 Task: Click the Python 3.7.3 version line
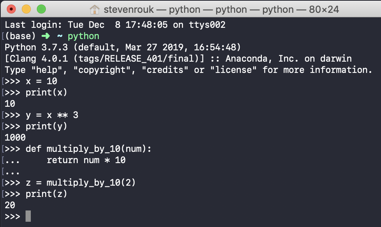(123, 47)
